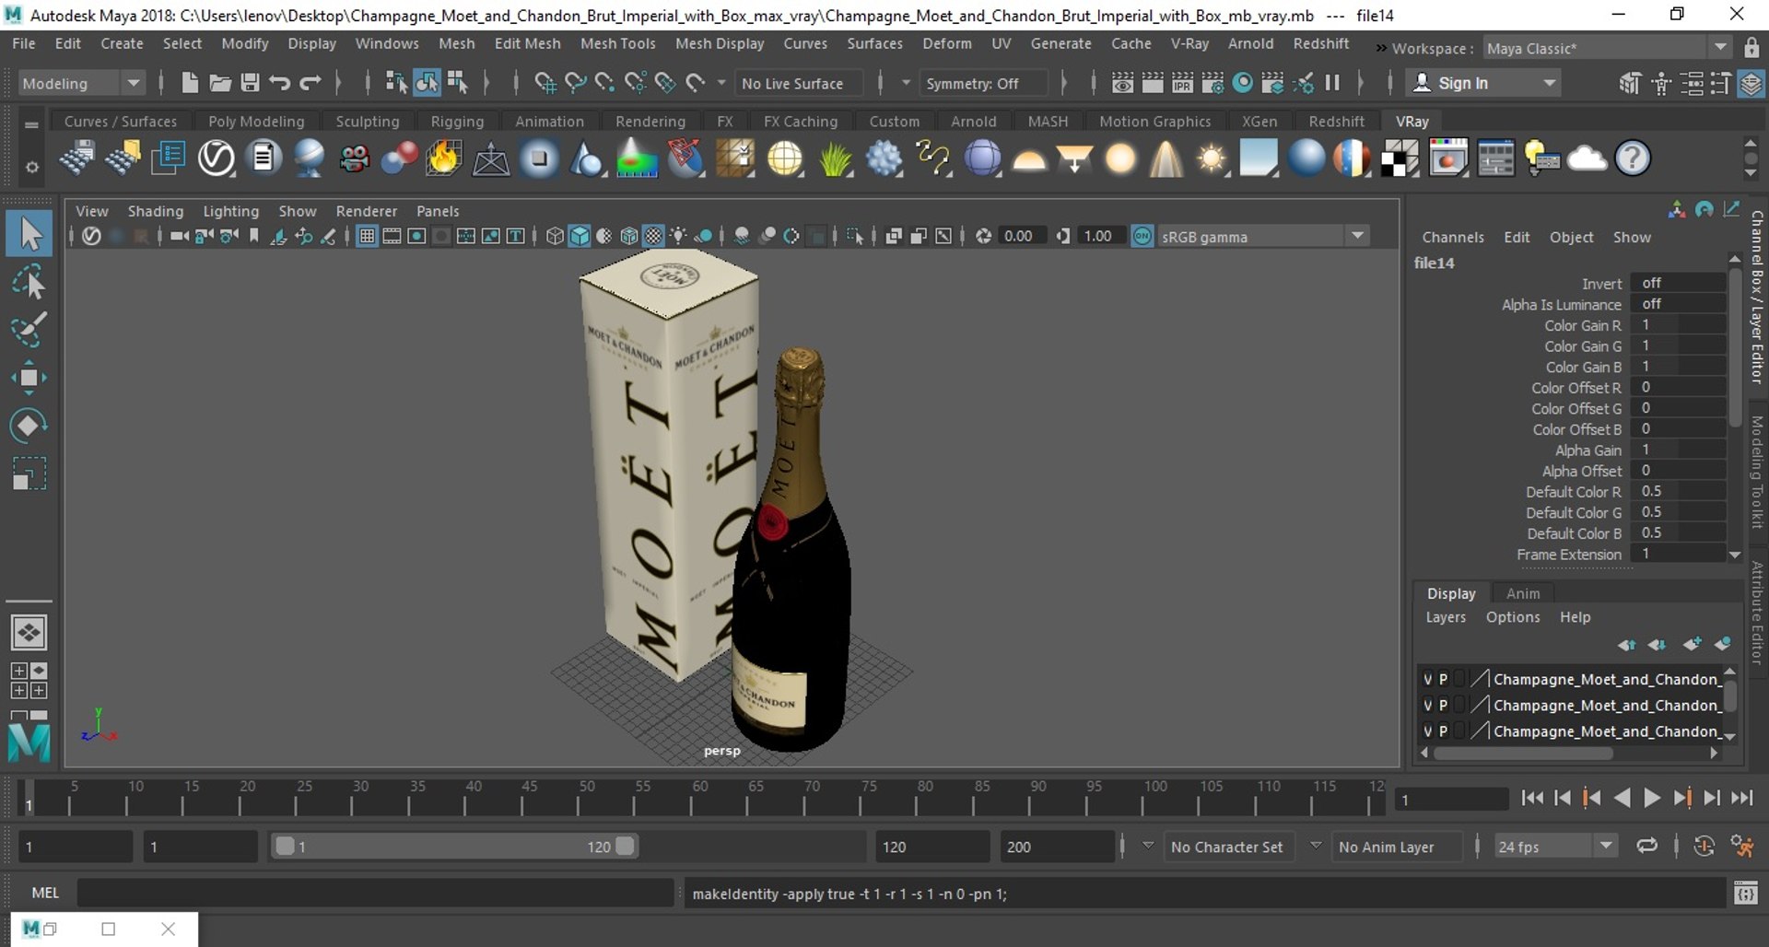Open the 24 fps frame rate dropdown
Image resolution: width=1769 pixels, height=947 pixels.
(1555, 847)
